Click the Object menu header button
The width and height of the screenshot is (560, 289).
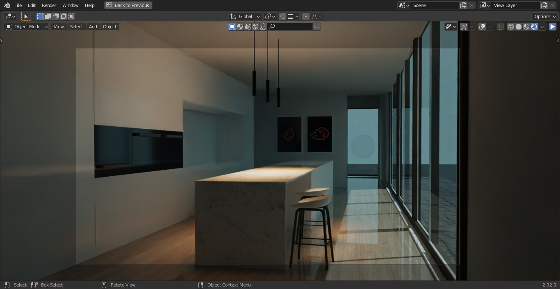pos(109,26)
